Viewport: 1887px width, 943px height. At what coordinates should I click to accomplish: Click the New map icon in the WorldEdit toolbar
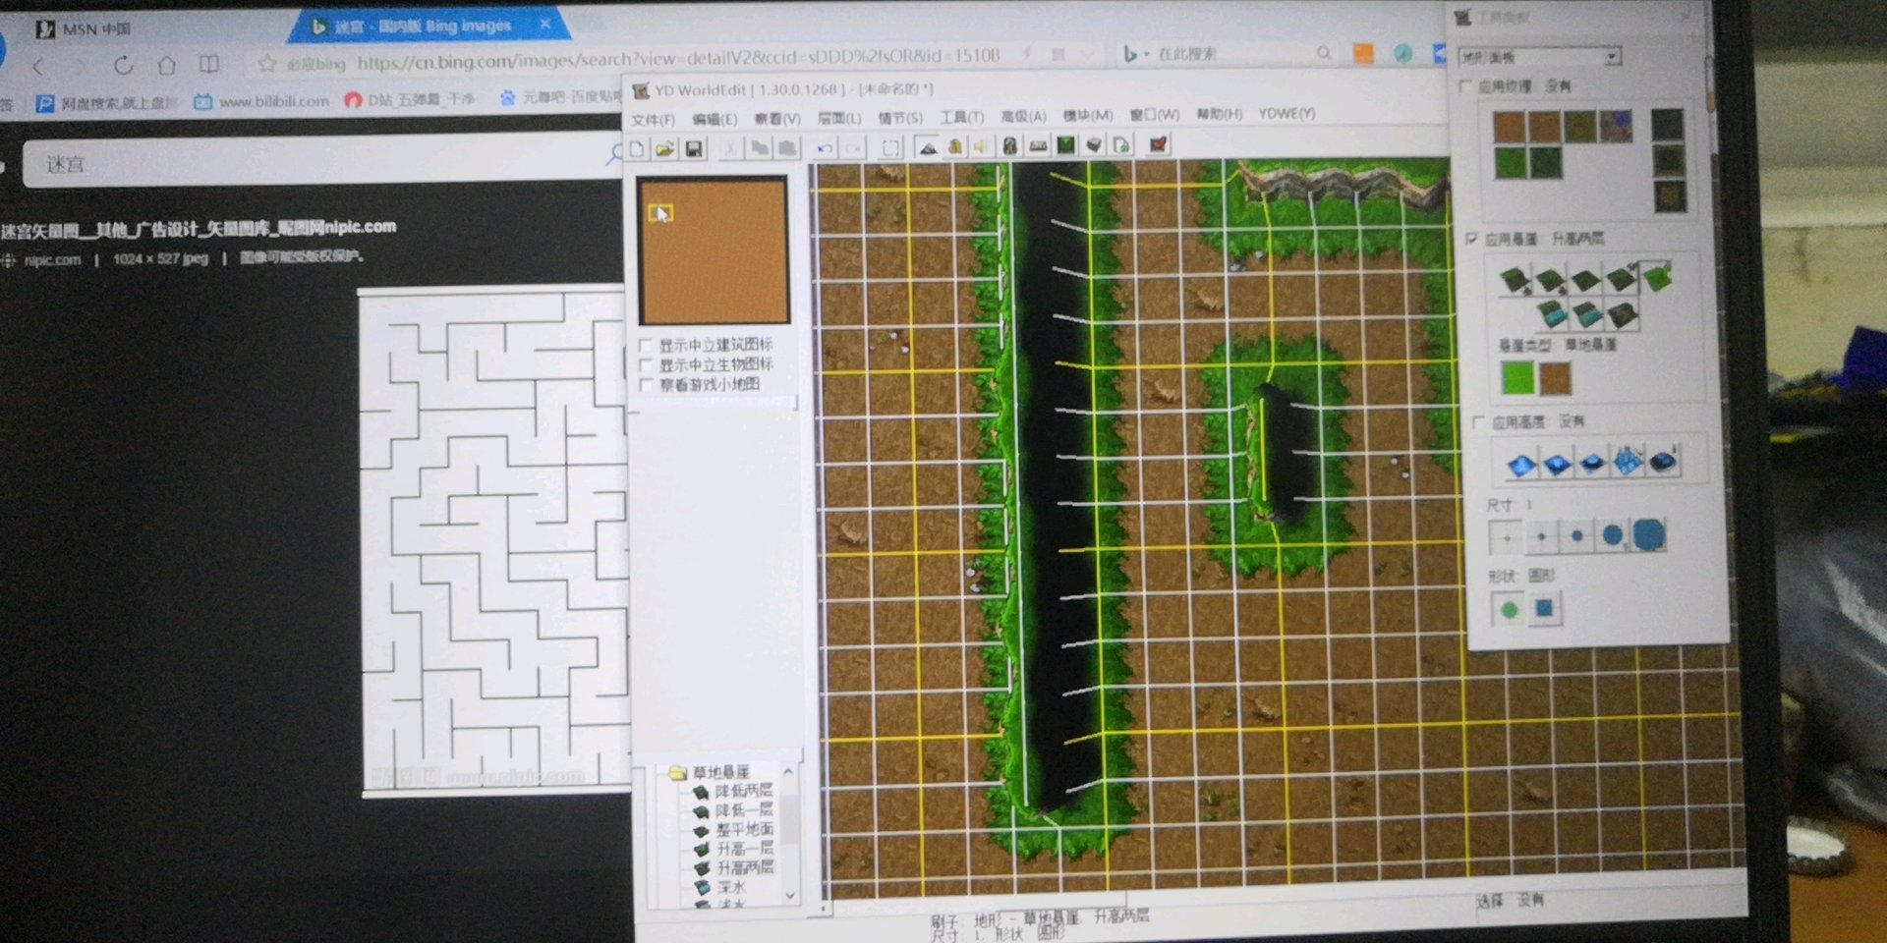pos(637,148)
